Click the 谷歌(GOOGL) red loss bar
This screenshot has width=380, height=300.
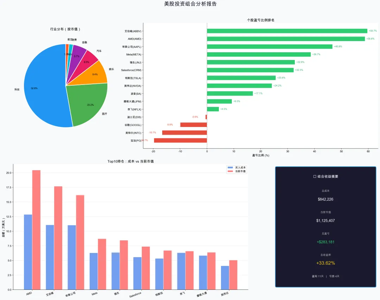pos(194,125)
